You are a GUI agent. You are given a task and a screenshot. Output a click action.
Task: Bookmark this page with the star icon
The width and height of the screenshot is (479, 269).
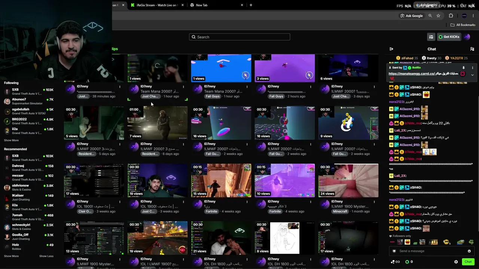[438, 16]
